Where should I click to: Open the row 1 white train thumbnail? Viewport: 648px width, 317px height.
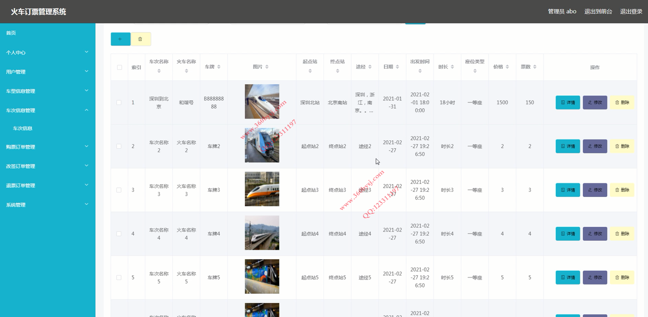pos(262,102)
